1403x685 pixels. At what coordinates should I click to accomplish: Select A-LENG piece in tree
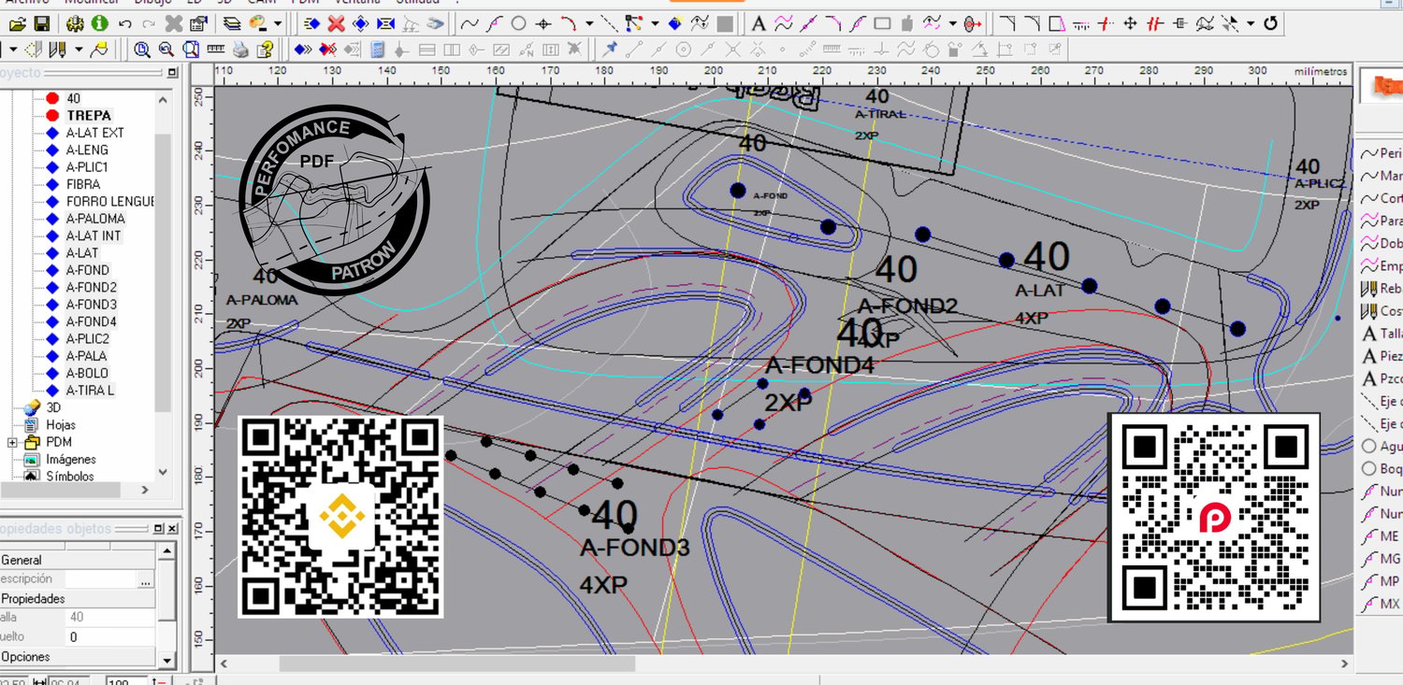pyautogui.click(x=87, y=150)
